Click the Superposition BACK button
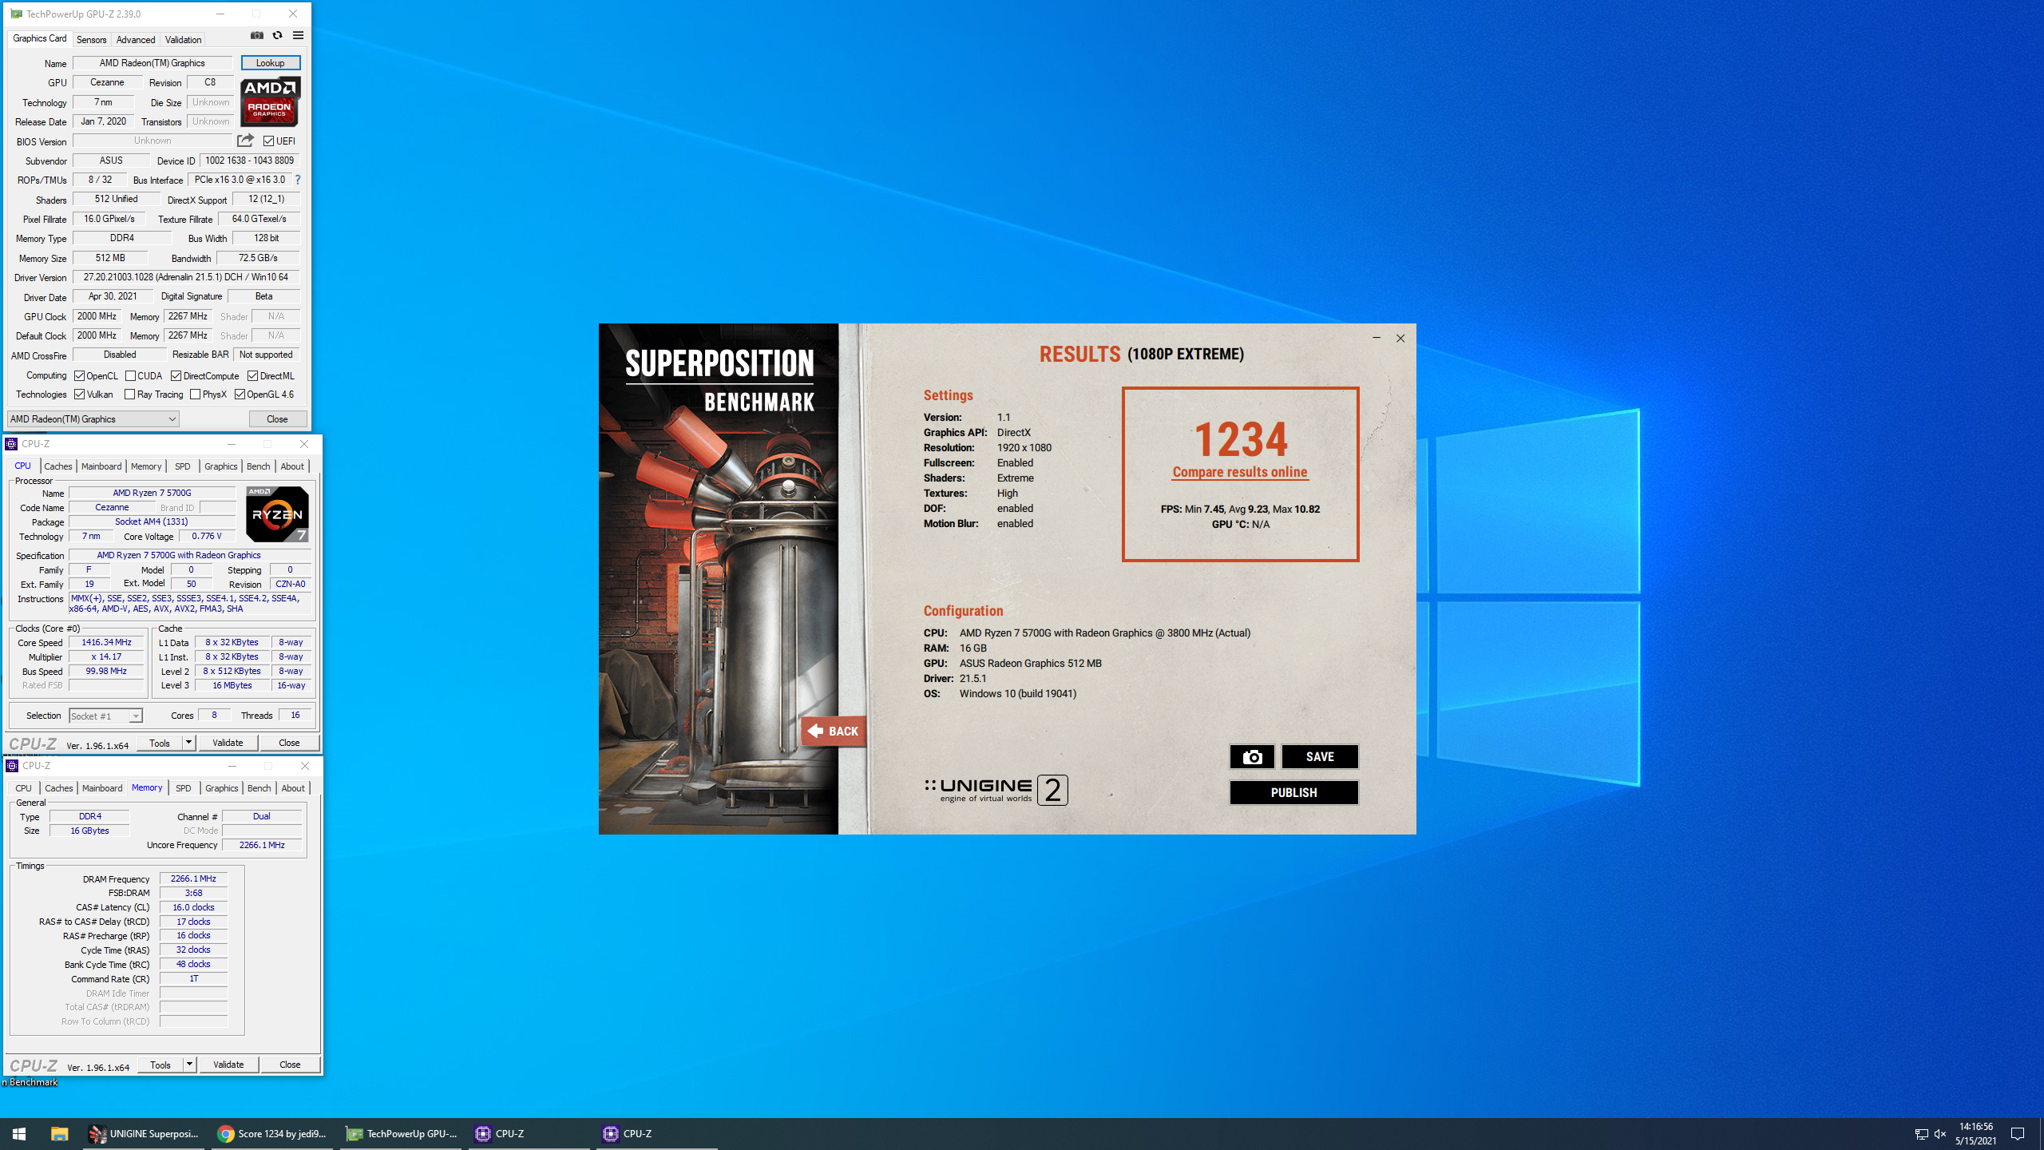The height and width of the screenshot is (1150, 2044). (x=834, y=731)
